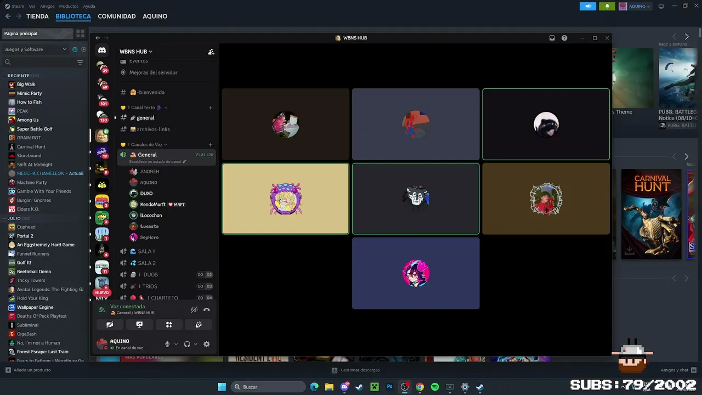Select Among Us in Steam library
This screenshot has width=702, height=395.
(x=27, y=120)
